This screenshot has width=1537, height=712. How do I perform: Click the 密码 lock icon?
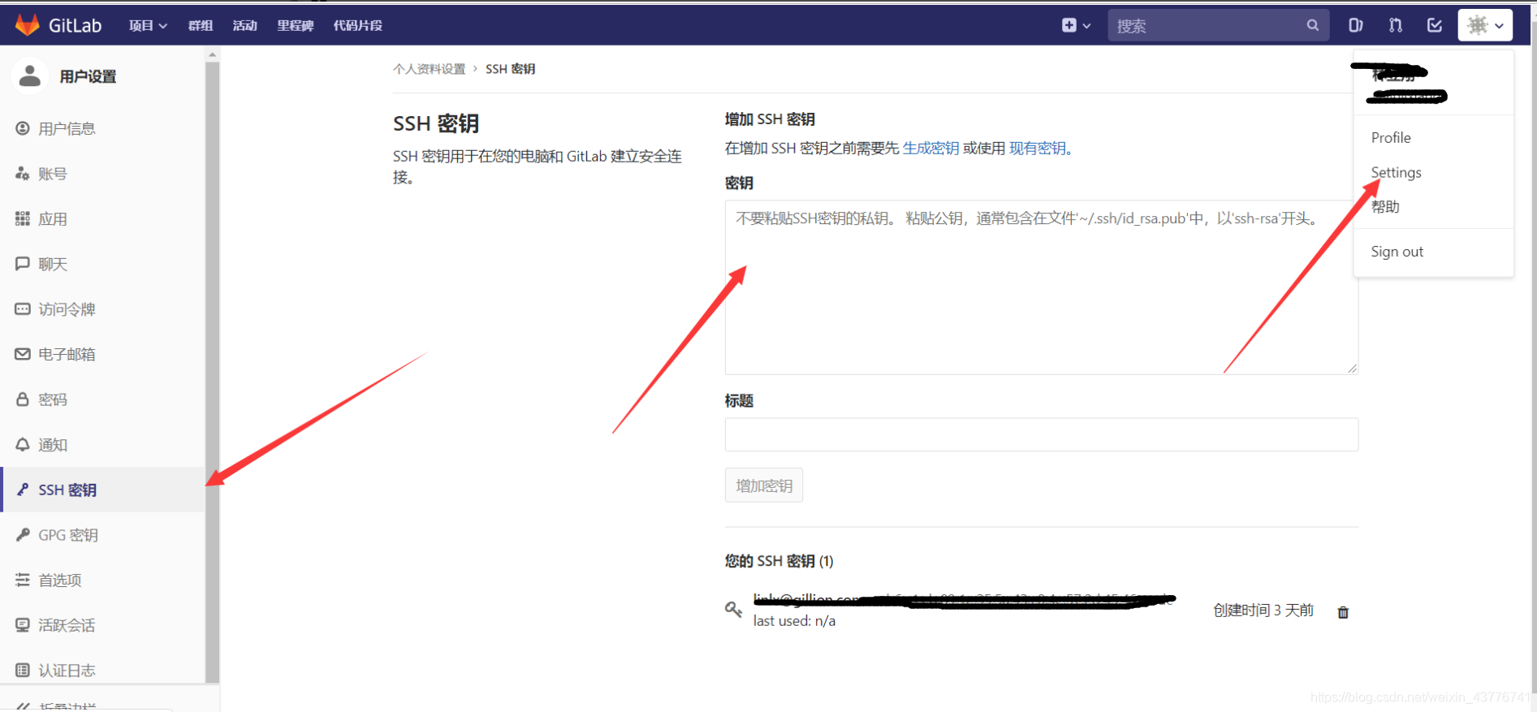pyautogui.click(x=23, y=399)
